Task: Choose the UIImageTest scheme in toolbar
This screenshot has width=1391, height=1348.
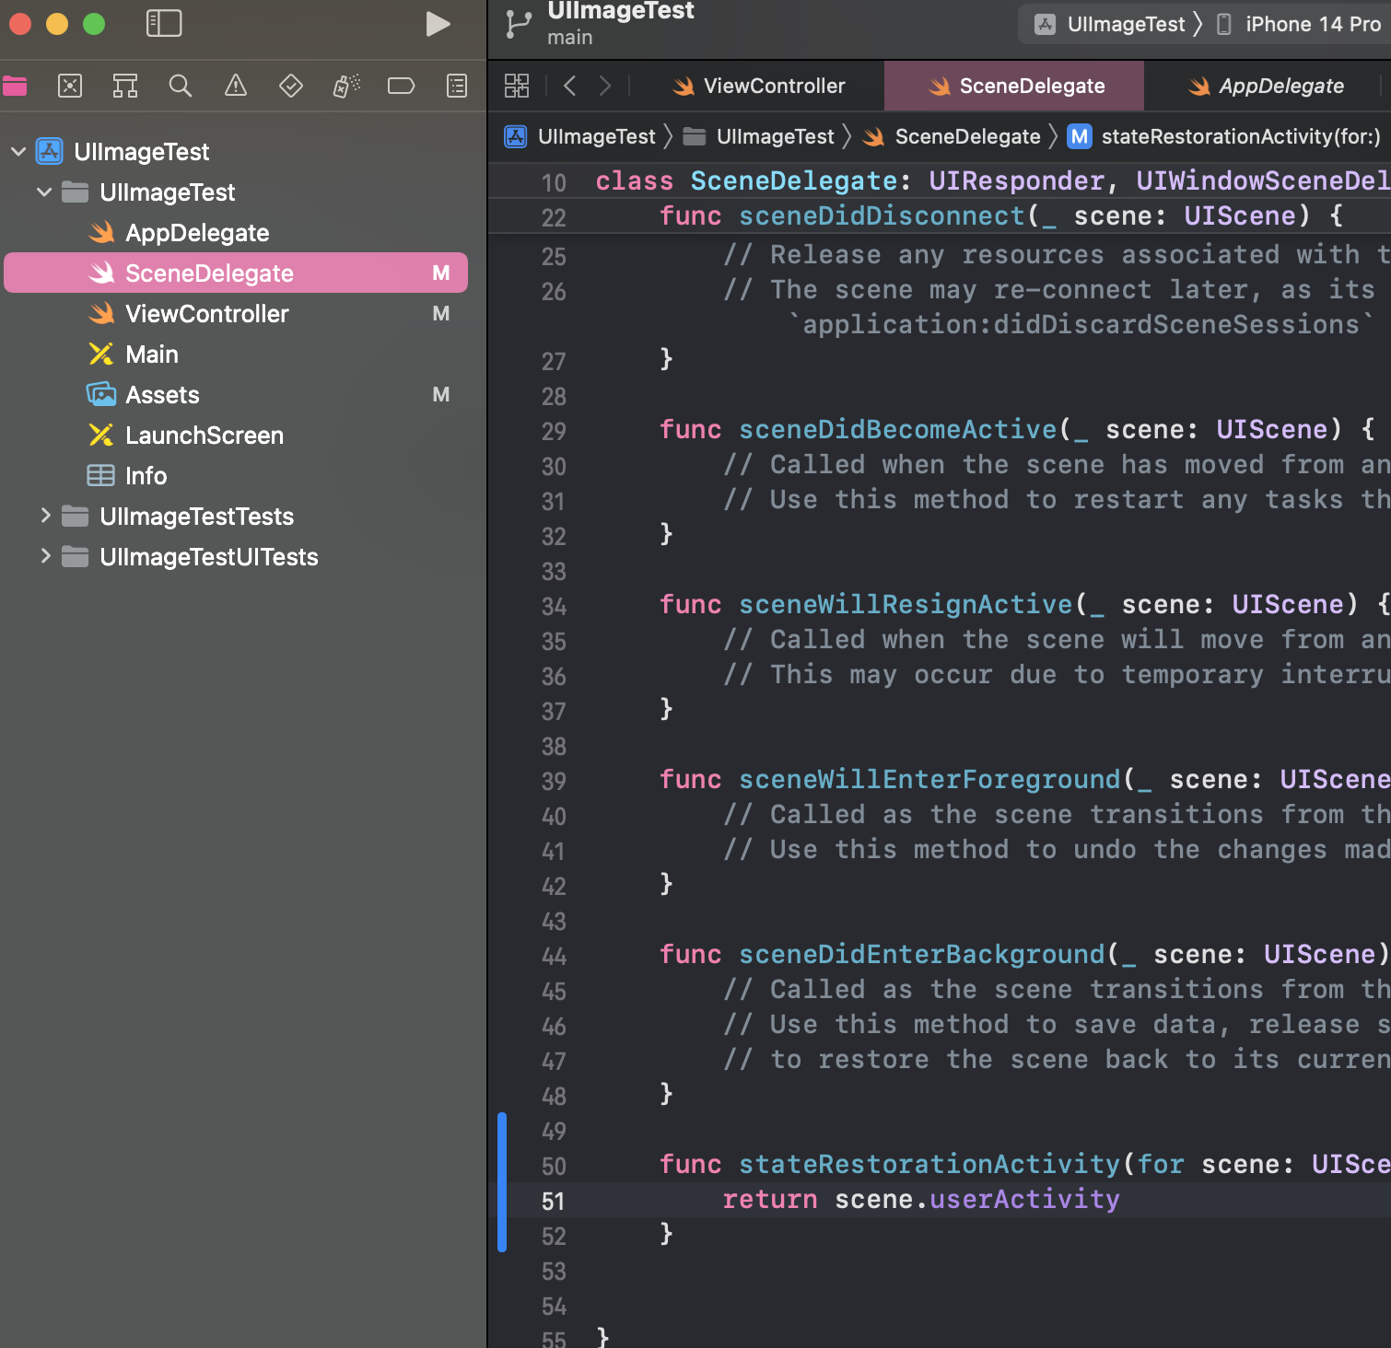Action: point(1109,24)
